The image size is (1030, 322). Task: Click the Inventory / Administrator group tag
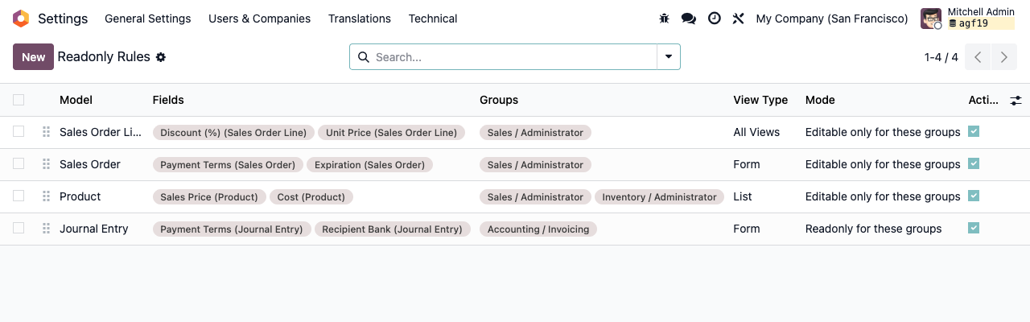click(x=659, y=197)
